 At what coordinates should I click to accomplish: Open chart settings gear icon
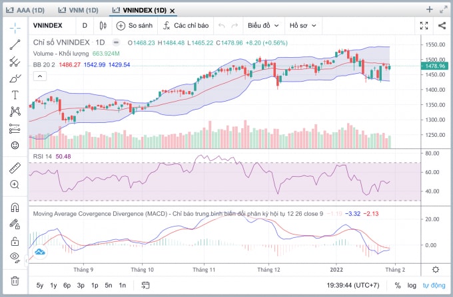[436, 270]
